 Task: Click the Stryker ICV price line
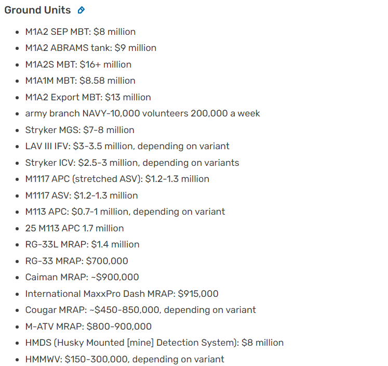(132, 163)
